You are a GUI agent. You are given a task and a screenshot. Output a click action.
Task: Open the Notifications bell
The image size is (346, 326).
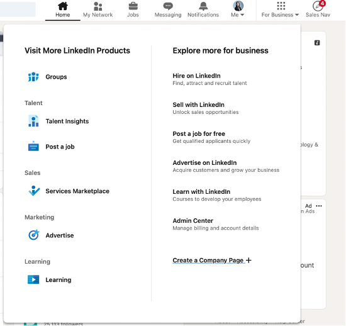pyautogui.click(x=203, y=6)
